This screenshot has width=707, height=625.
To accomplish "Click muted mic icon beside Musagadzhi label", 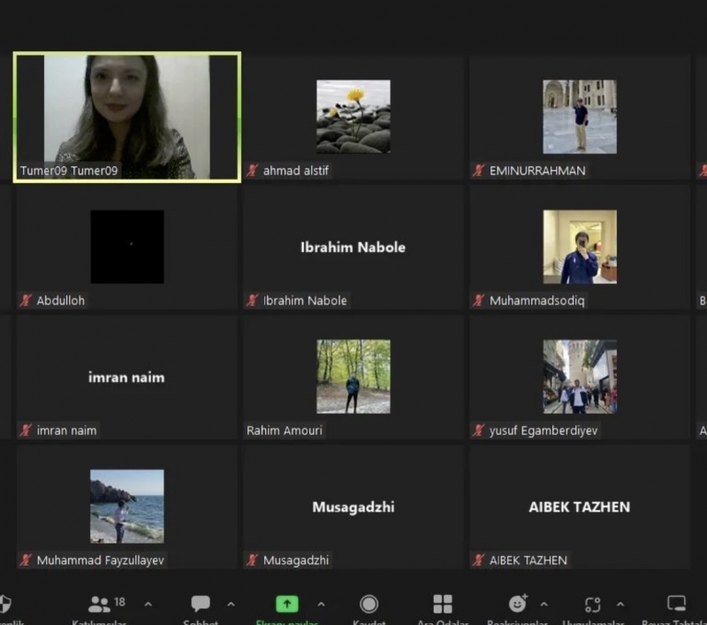I will pyautogui.click(x=253, y=560).
